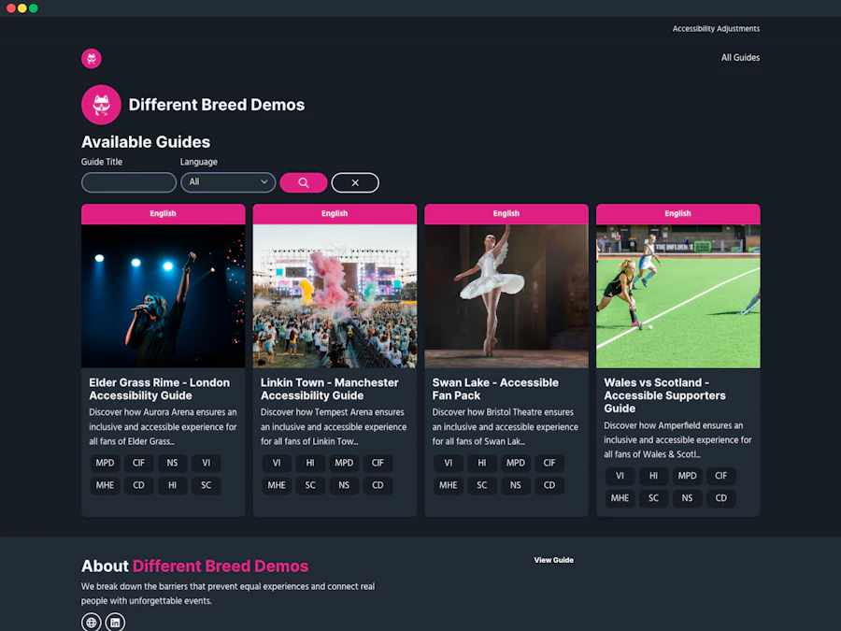
Task: Click the small pink cat logo in header
Action: pos(92,59)
